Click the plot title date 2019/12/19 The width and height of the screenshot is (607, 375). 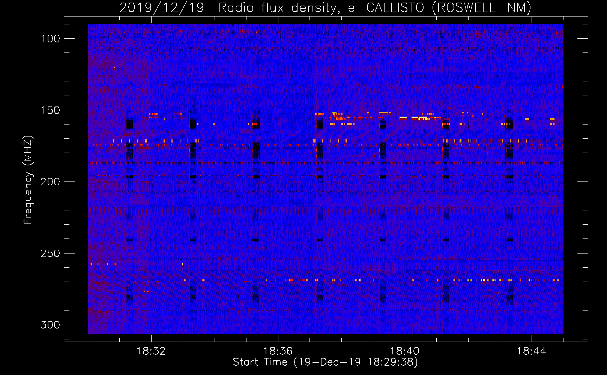coord(161,8)
